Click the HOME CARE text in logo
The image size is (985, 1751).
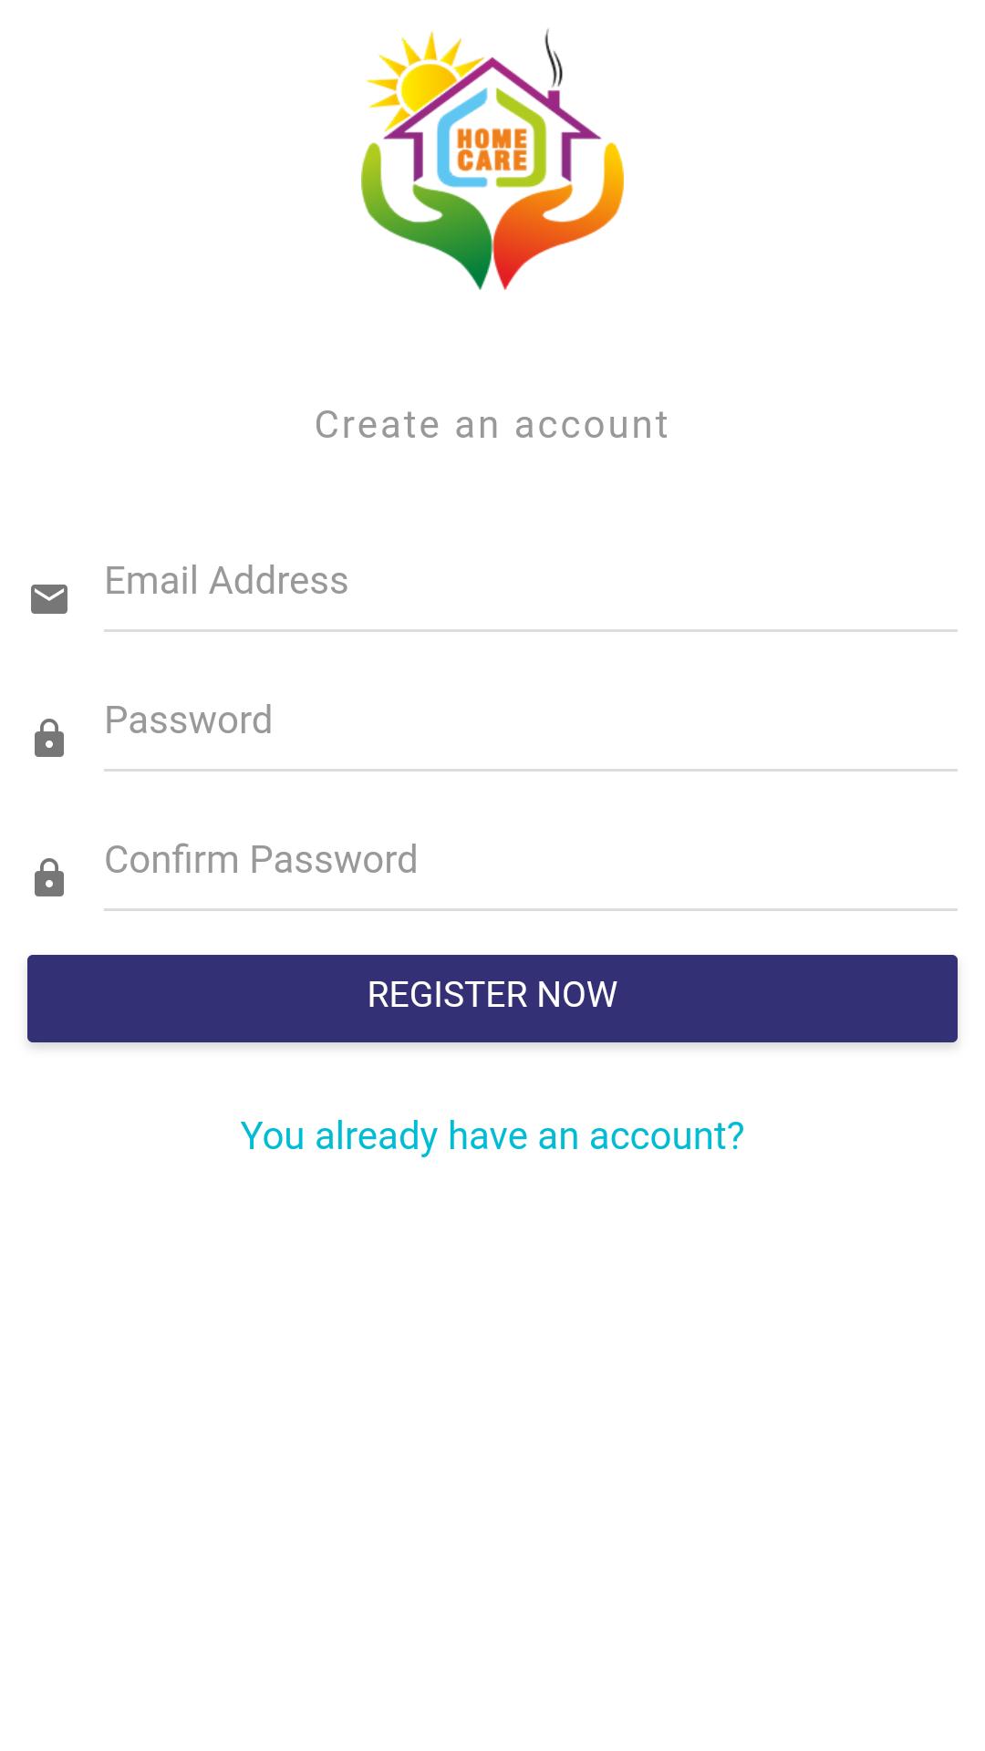tap(493, 150)
